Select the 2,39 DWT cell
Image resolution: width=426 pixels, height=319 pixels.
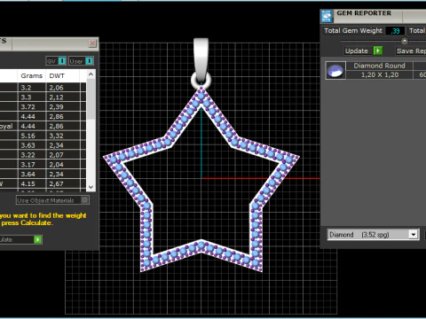tap(63, 106)
